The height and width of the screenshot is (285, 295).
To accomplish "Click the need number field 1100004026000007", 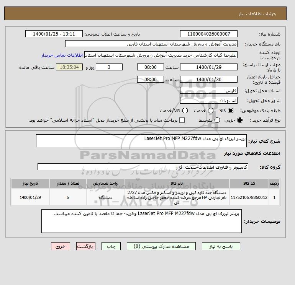I will [209, 34].
